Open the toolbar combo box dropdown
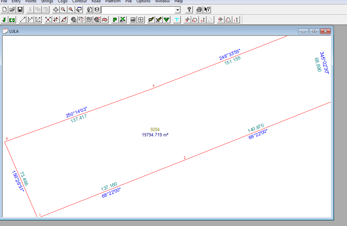This screenshot has width=347, height=226. (178, 9)
